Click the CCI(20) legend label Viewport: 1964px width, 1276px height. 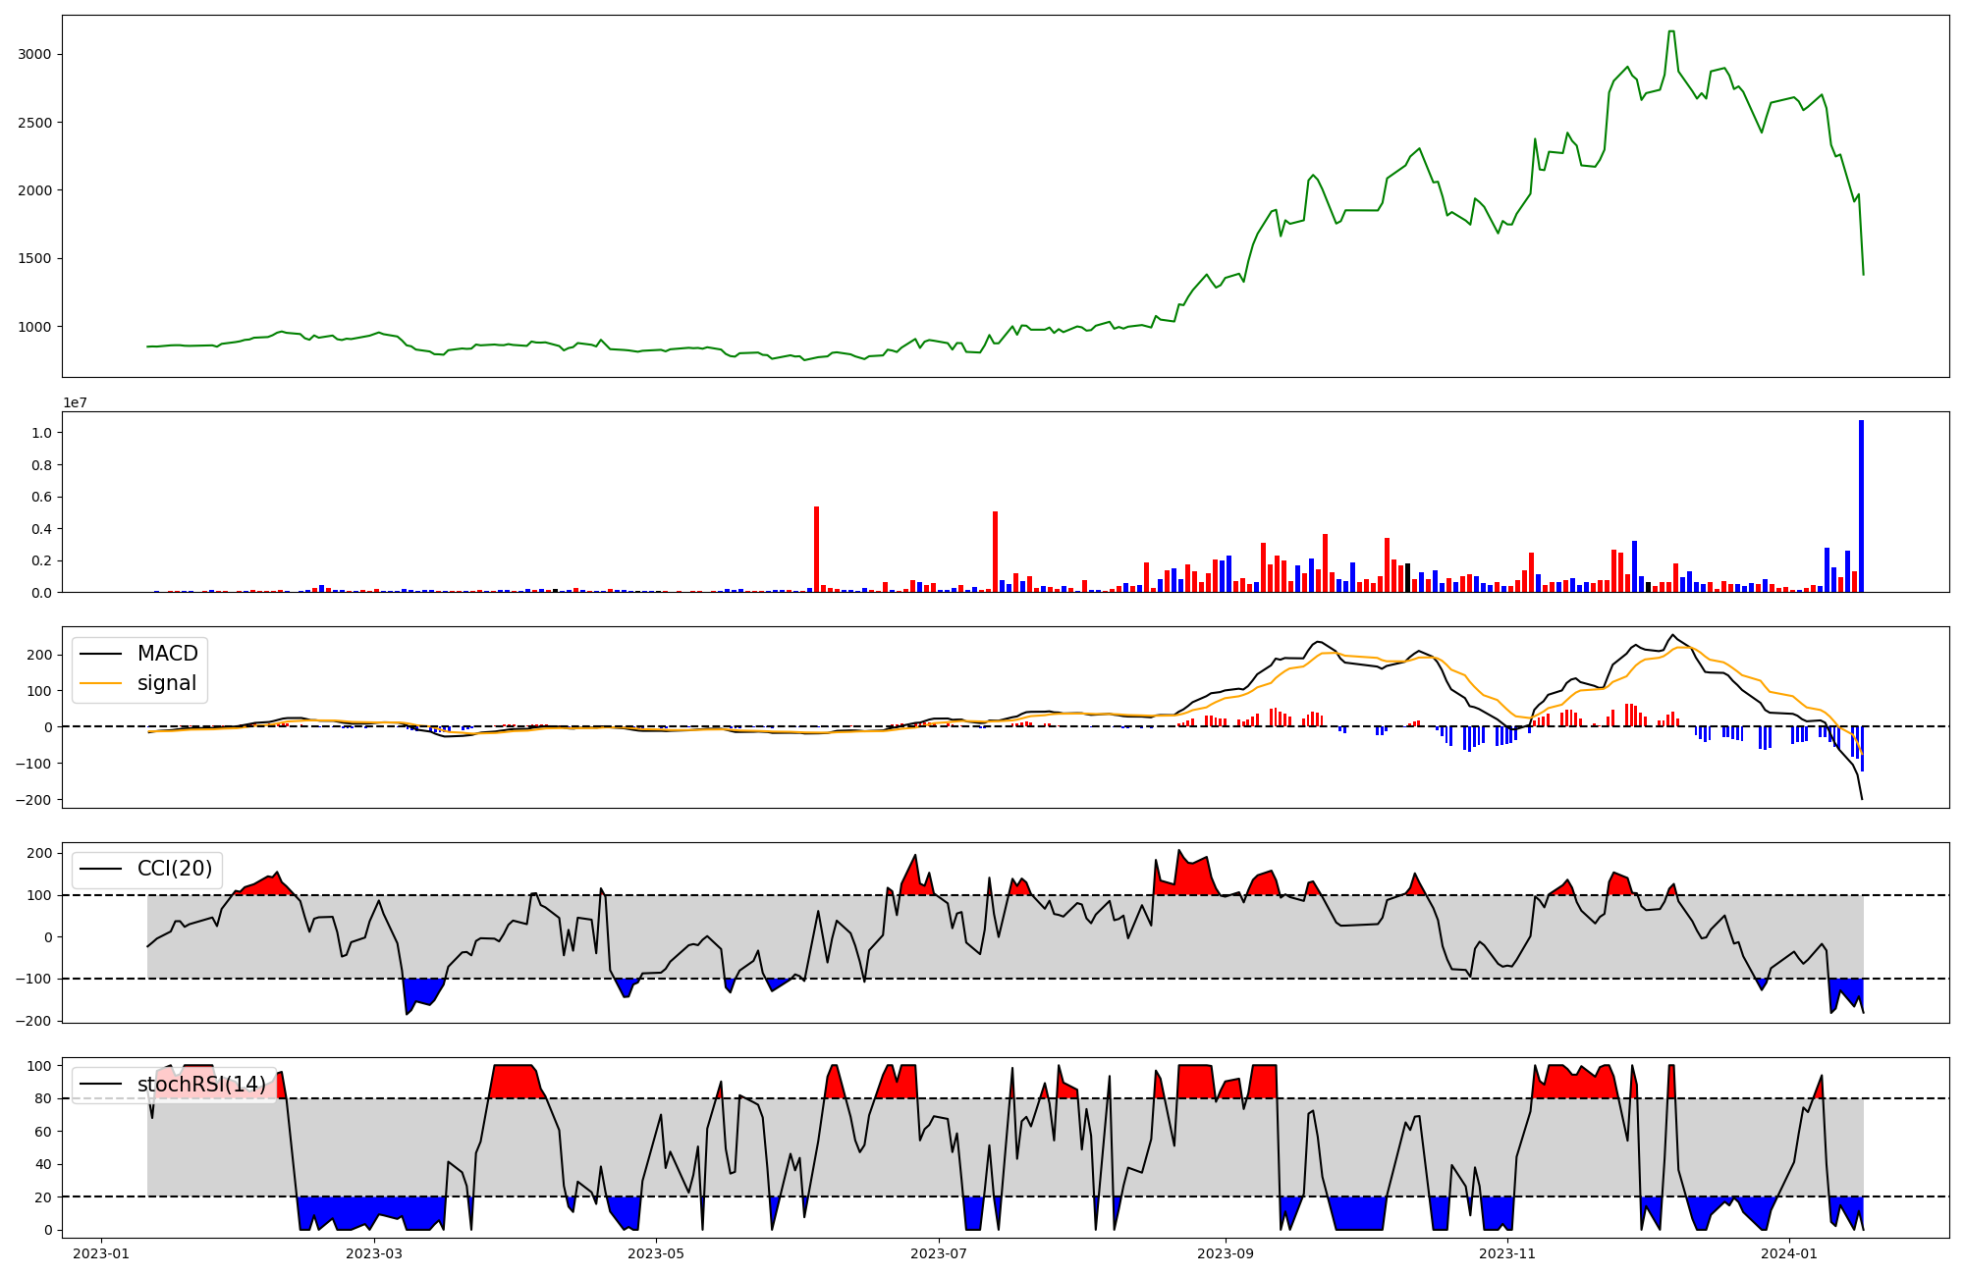pos(175,869)
